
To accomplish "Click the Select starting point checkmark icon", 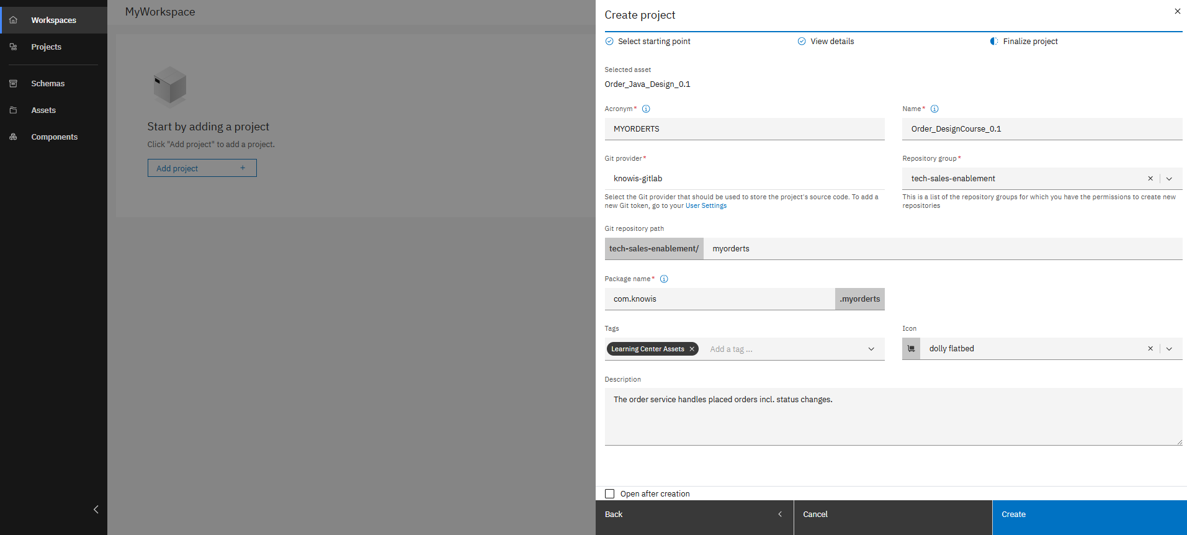I will pos(609,42).
